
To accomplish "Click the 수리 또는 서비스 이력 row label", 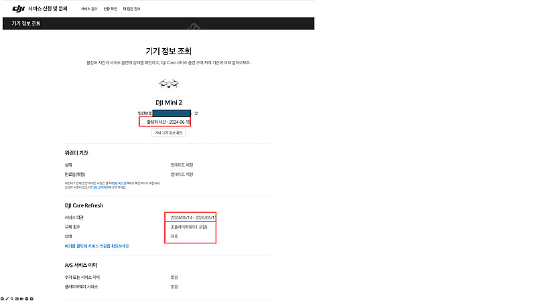I will [82, 278].
